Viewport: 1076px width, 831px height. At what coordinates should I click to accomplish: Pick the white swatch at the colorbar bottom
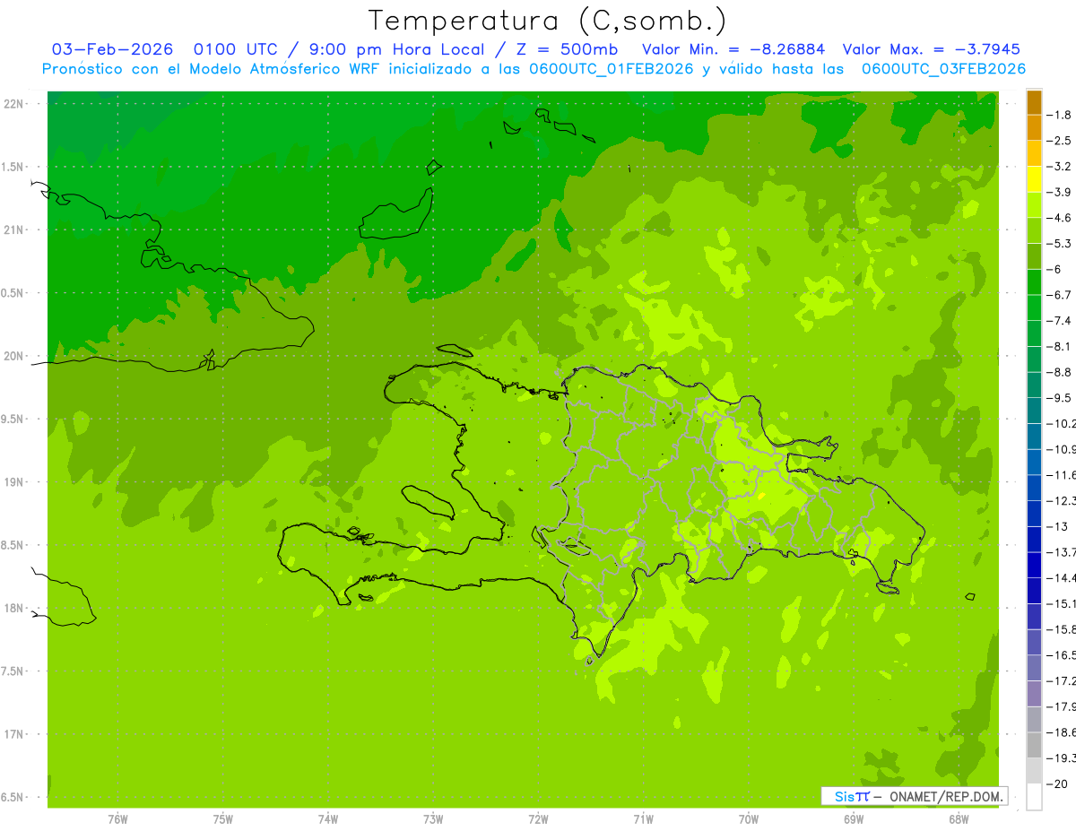[1034, 797]
